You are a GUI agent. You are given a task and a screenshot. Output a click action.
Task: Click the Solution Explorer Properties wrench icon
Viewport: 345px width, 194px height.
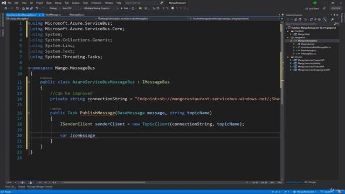[333, 19]
